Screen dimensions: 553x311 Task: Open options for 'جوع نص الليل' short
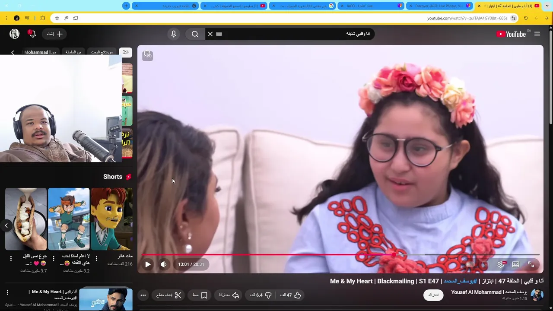[x=11, y=258]
